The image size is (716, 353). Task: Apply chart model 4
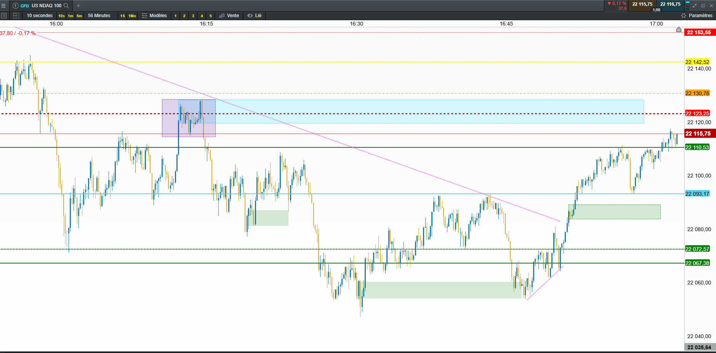point(202,16)
